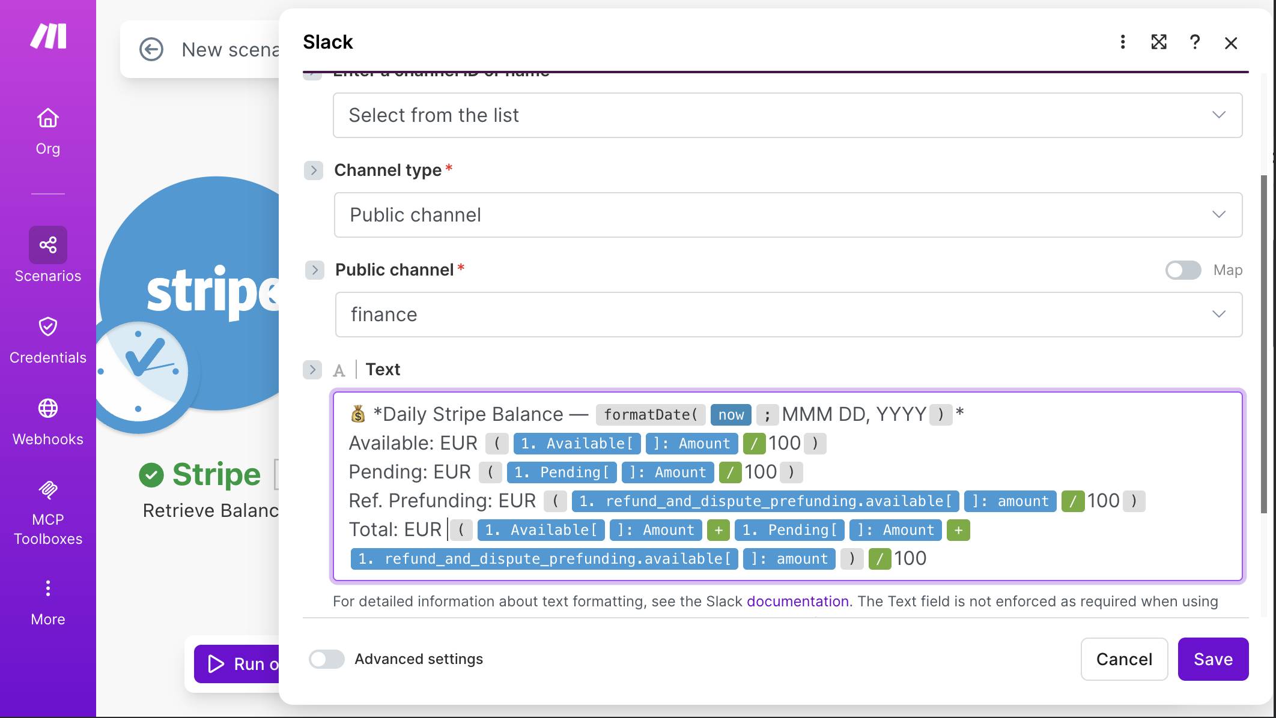Open MCP Toolboxes

[47, 510]
